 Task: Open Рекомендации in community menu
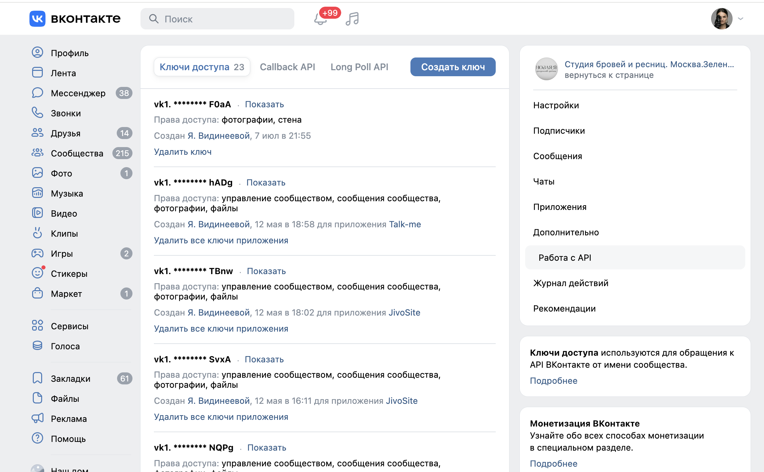564,309
